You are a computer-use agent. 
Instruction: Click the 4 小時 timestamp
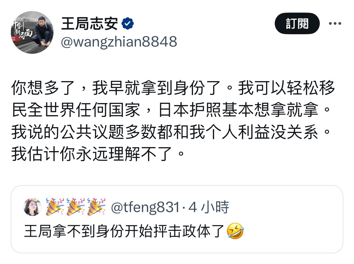click(209, 207)
